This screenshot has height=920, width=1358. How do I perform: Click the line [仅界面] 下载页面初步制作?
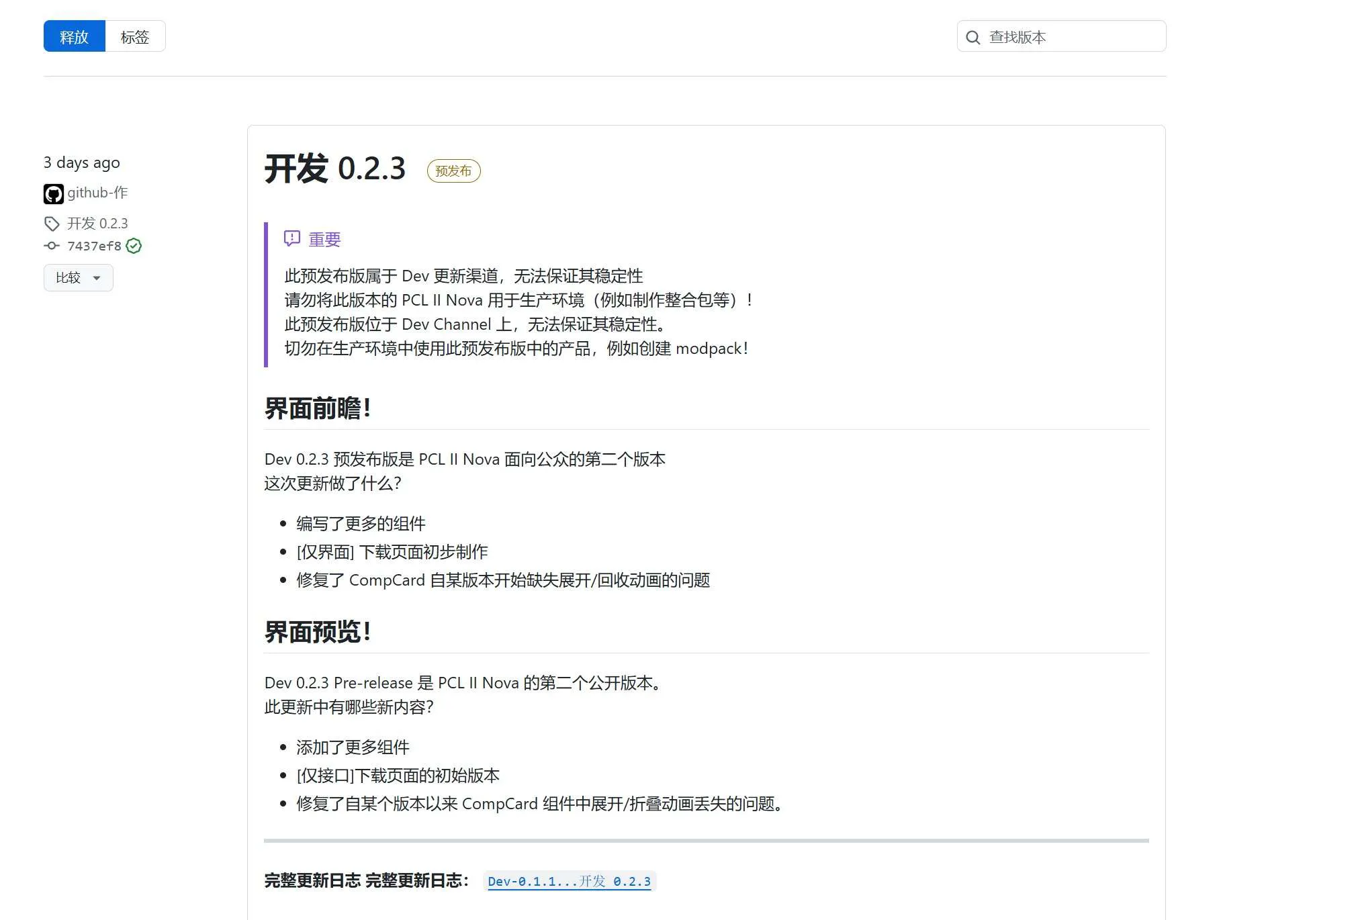tap(392, 552)
